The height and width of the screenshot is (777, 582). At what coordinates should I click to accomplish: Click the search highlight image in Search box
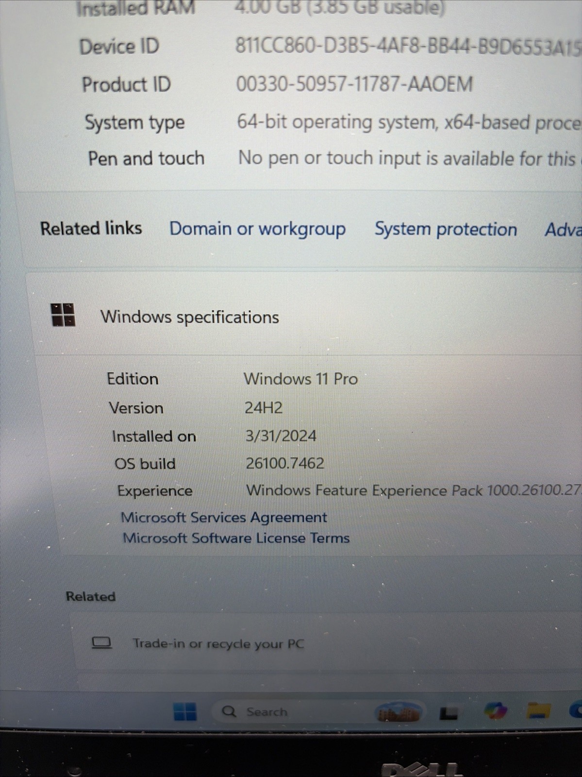(x=399, y=712)
